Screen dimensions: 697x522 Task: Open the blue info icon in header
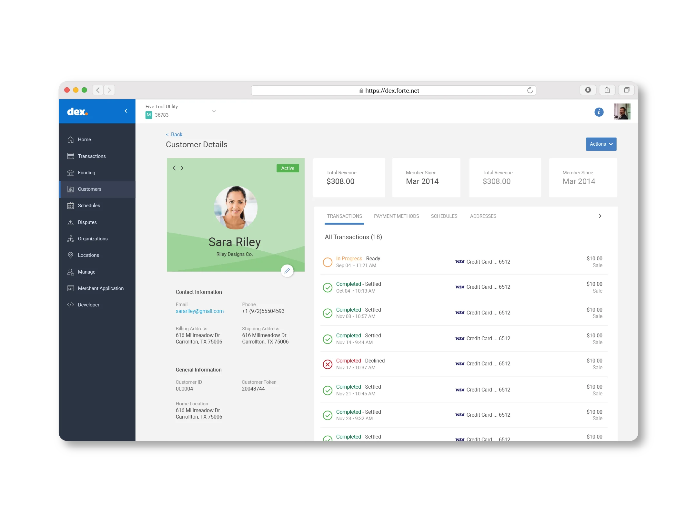pos(599,112)
